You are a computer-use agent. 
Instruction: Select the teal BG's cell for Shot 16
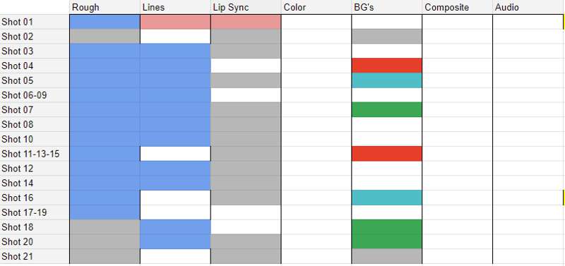[386, 198]
